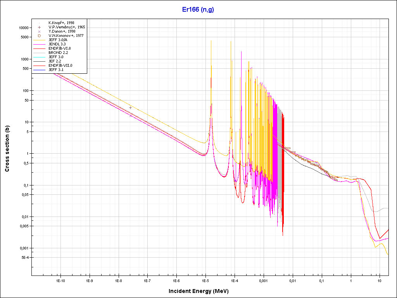The image size is (397, 298).
Task: Click the 1E-10 tick on the x-axis
Action: coord(60,280)
